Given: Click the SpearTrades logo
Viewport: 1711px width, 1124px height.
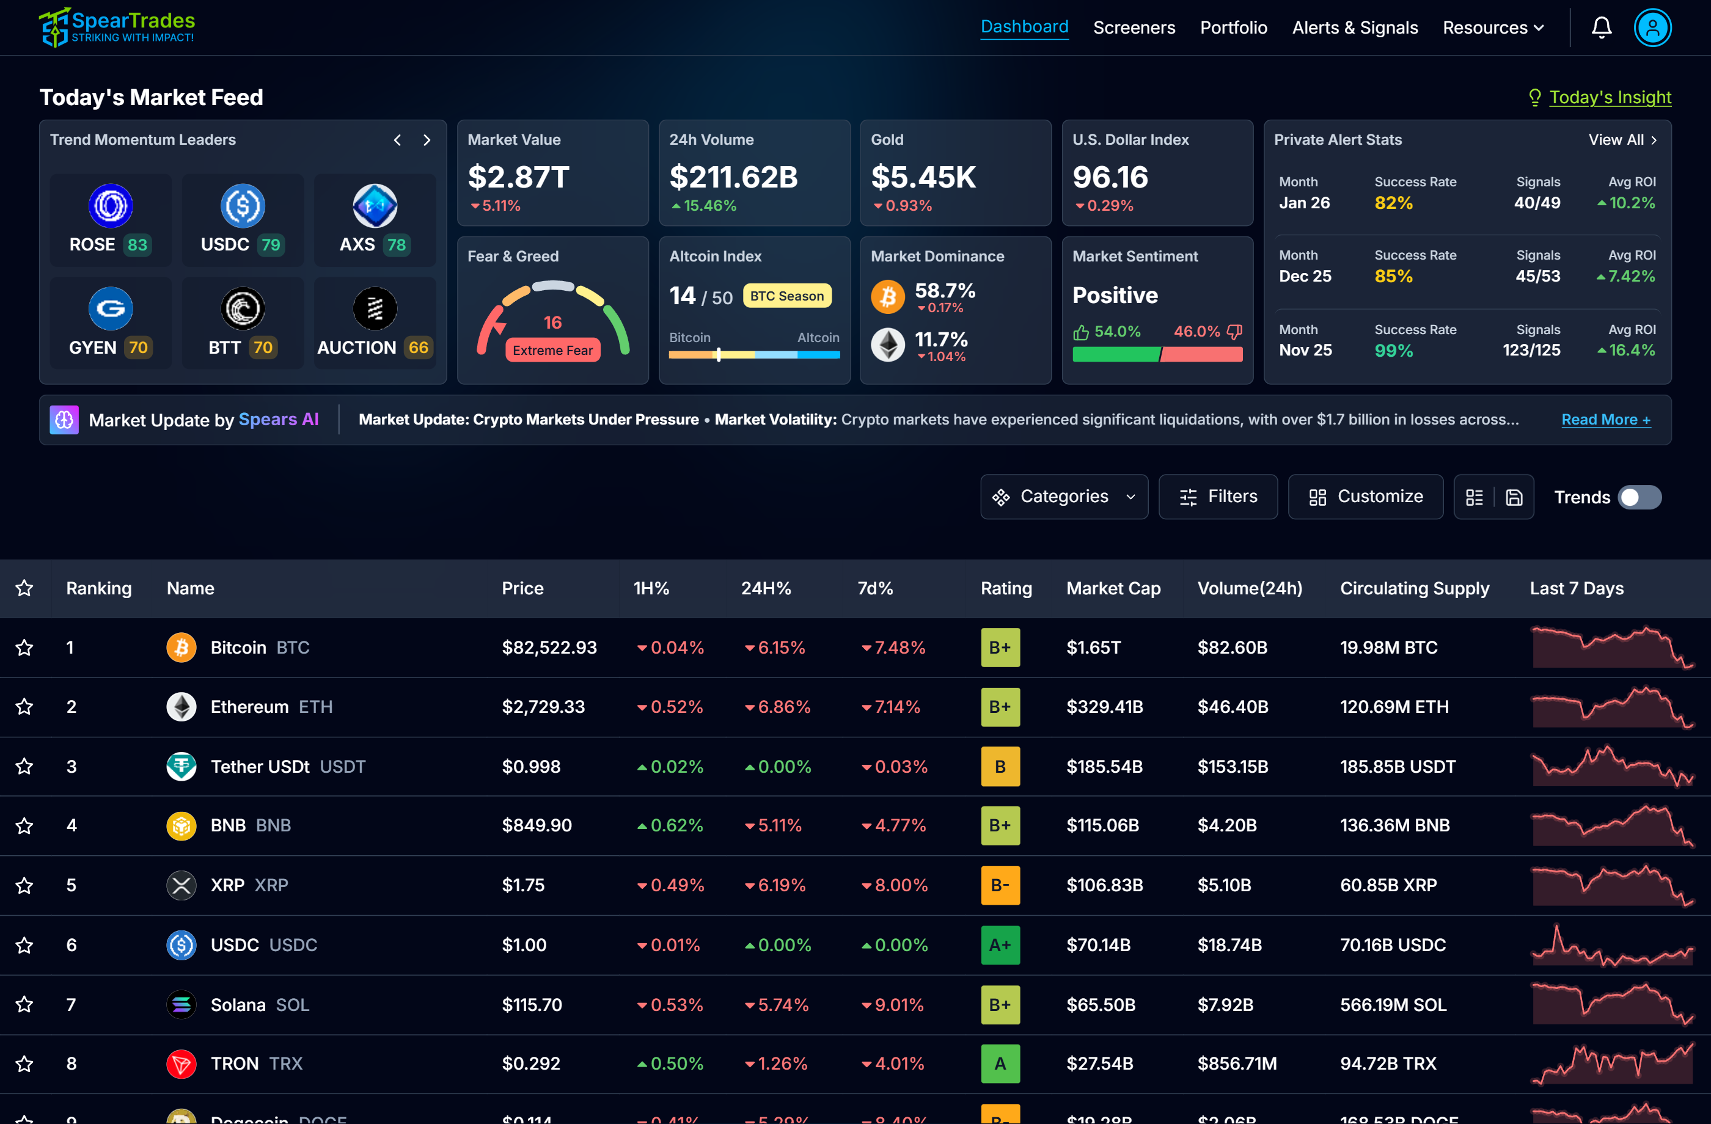Looking at the screenshot, I should click(x=117, y=27).
